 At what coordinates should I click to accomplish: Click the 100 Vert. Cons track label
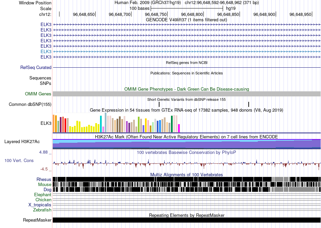tap(19, 160)
